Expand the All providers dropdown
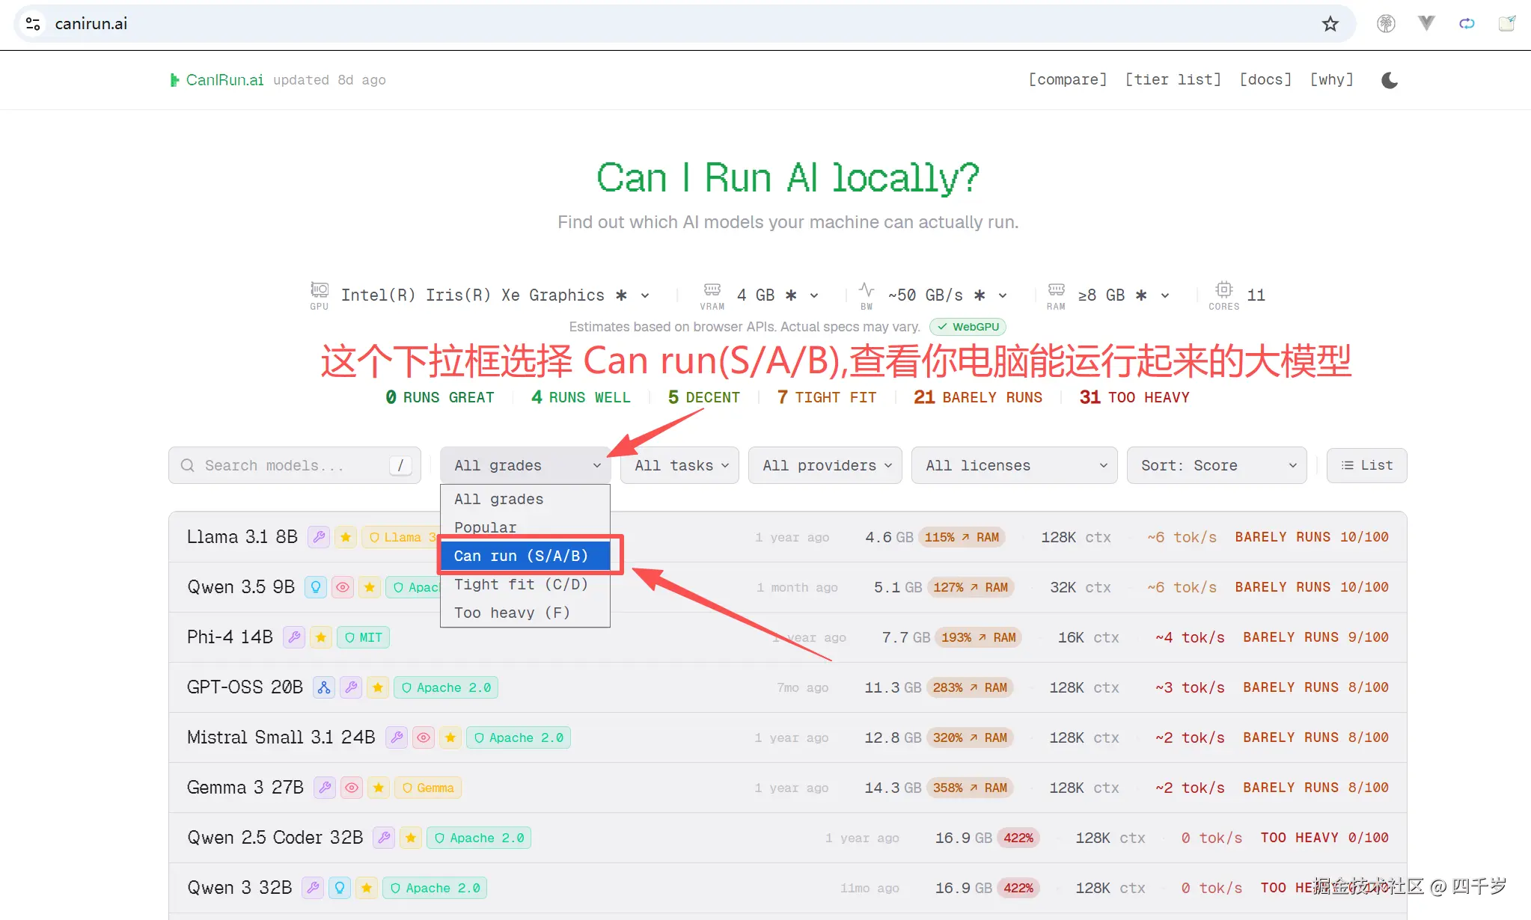The width and height of the screenshot is (1531, 920). pos(825,465)
